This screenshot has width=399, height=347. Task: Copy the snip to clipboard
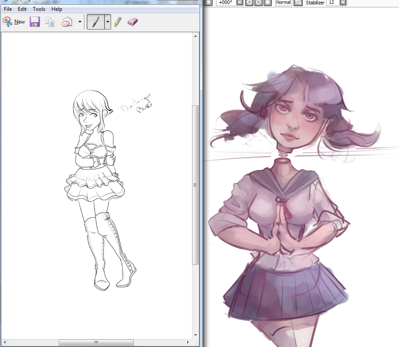[51, 22]
